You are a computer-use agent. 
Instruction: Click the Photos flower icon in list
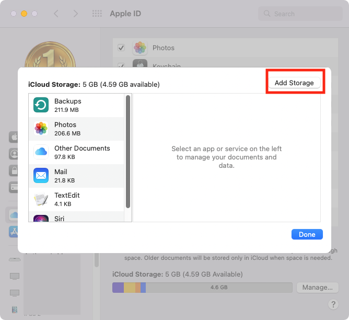(x=41, y=129)
